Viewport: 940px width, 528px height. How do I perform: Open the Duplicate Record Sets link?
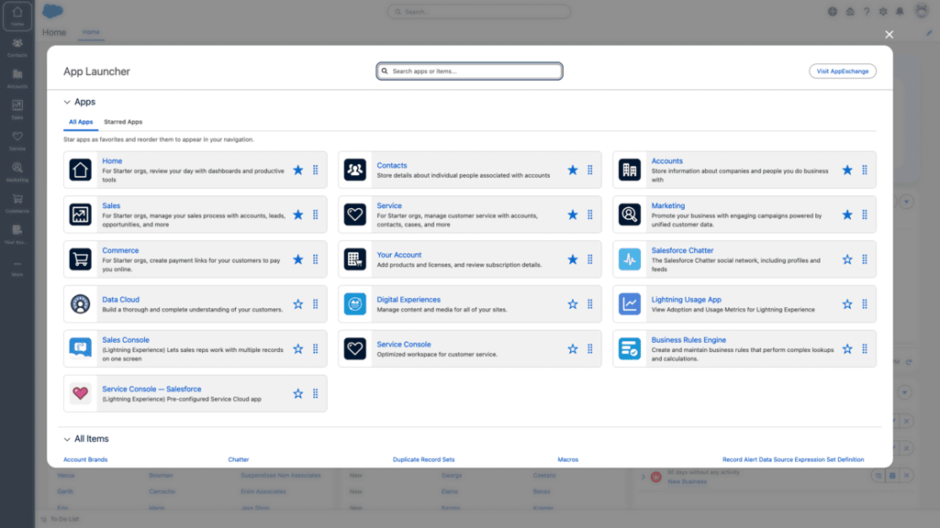click(x=424, y=460)
